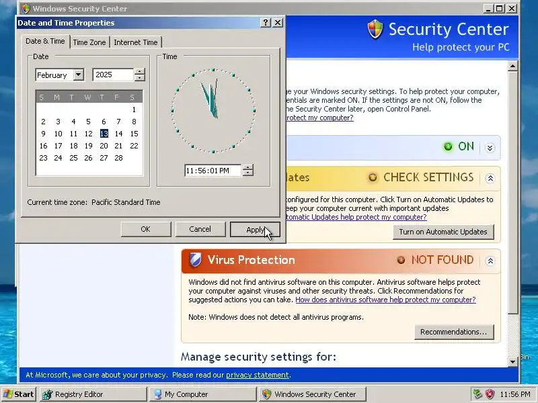Image resolution: width=538 pixels, height=403 pixels.
Task: Click the Windows Security Center title bar shield icon
Action: (26, 8)
